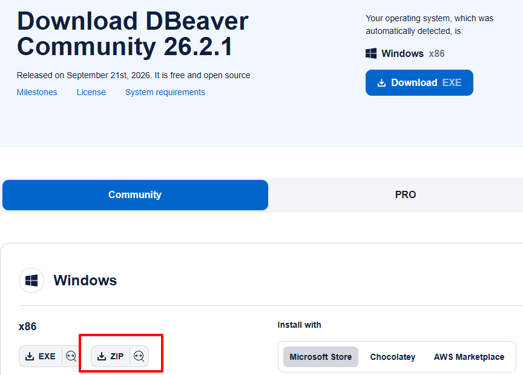Download the x86 EXE installer
Screen dimensions: 523x375
[x=41, y=356]
